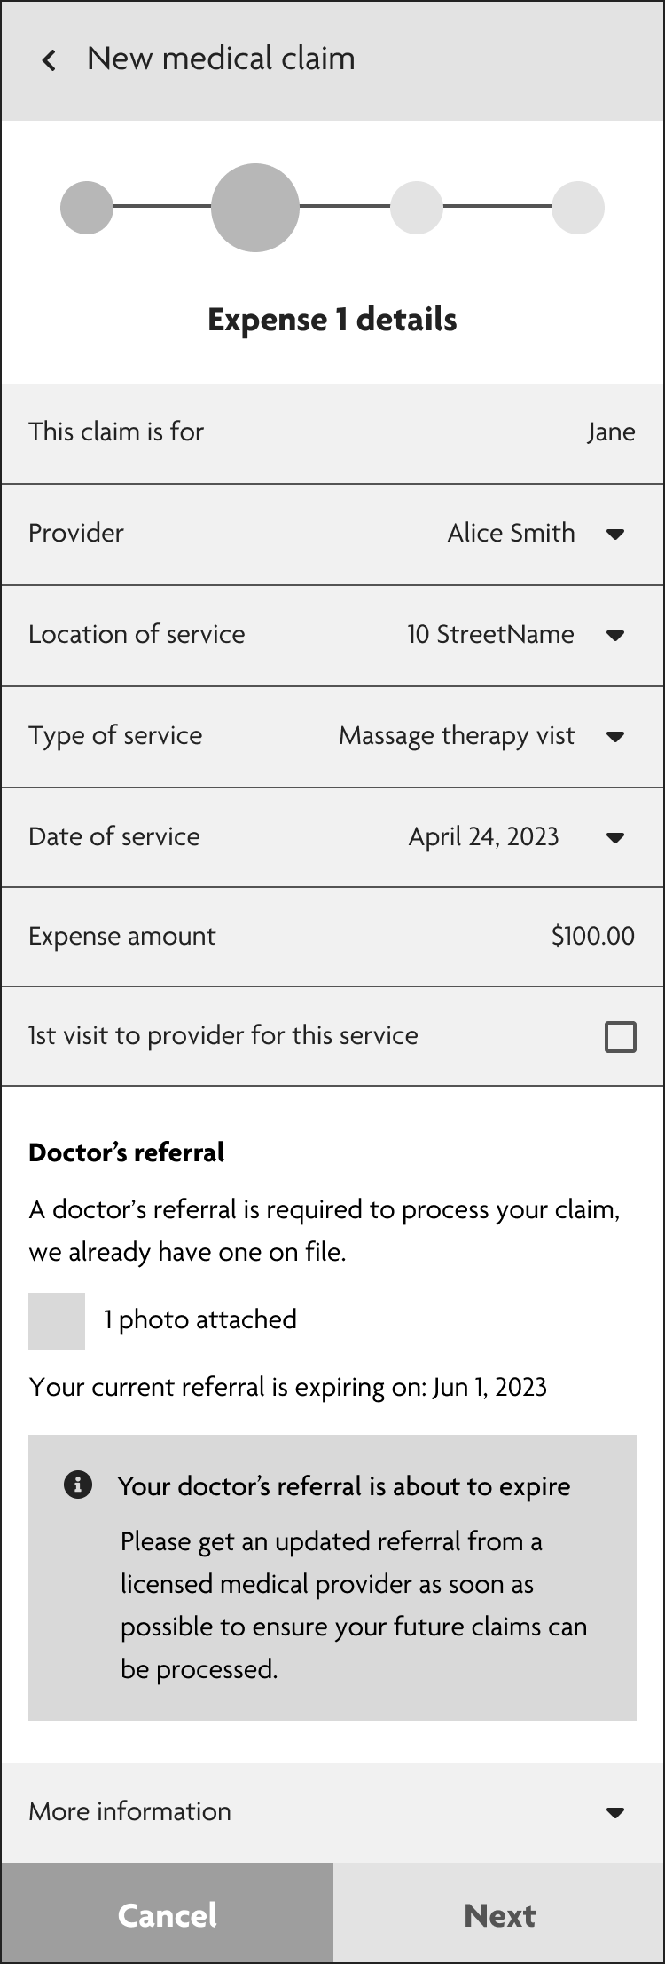Open the Date of service picker
Screen dimensions: 665x1964
[x=616, y=837]
